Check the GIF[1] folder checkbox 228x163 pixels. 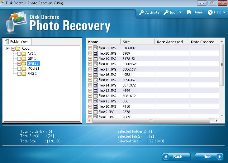[x=19, y=59]
